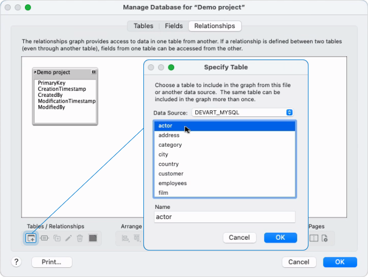Select the employees table row
Viewport: 368px width, 277px height.
[x=225, y=183]
